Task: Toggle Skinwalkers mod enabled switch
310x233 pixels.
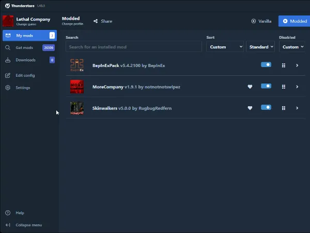Action: [266, 107]
